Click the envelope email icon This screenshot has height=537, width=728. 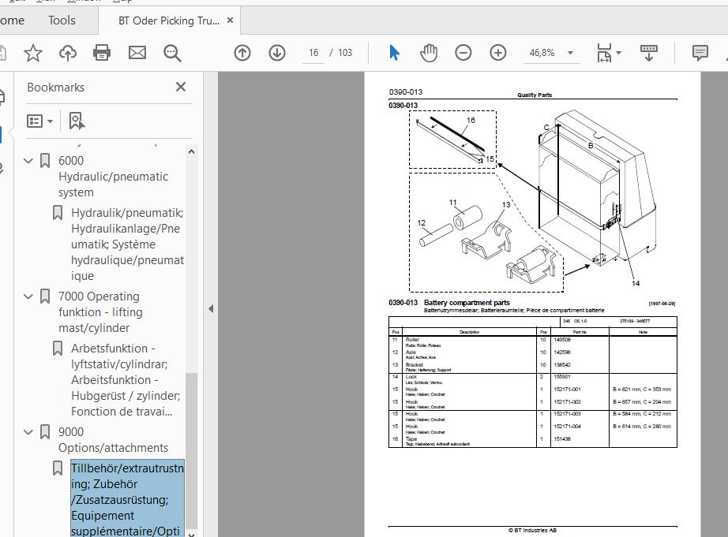(137, 53)
